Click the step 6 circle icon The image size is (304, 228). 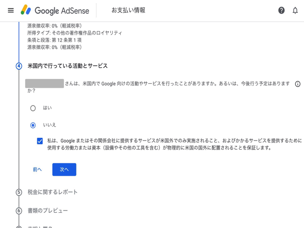tap(19, 211)
